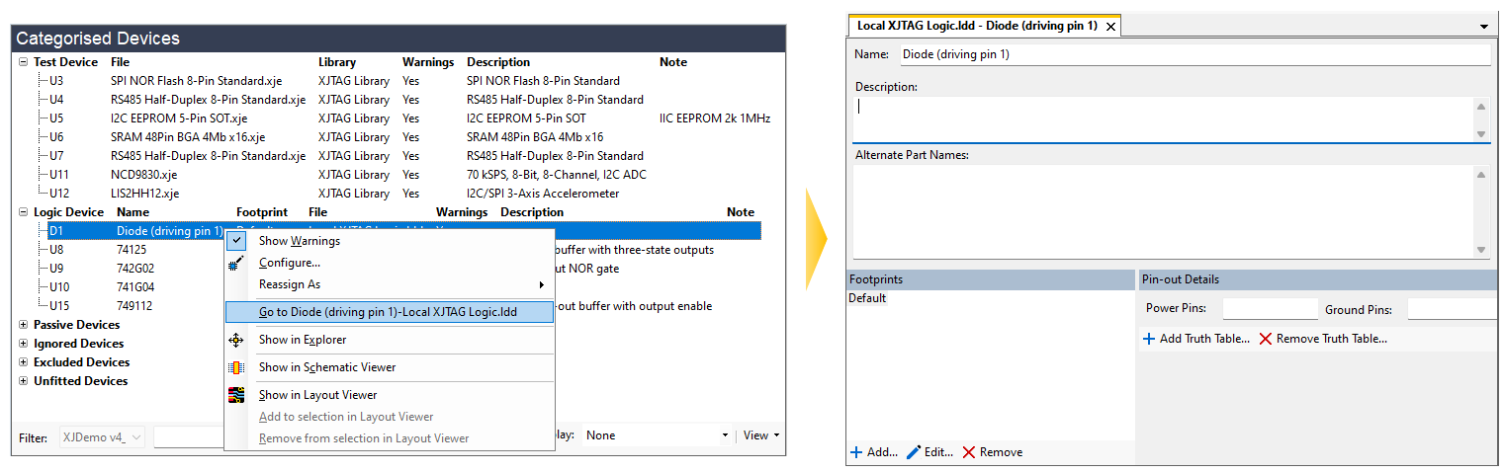1503x473 pixels.
Task: Click the Configure wrench icon in context menu
Action: click(236, 263)
